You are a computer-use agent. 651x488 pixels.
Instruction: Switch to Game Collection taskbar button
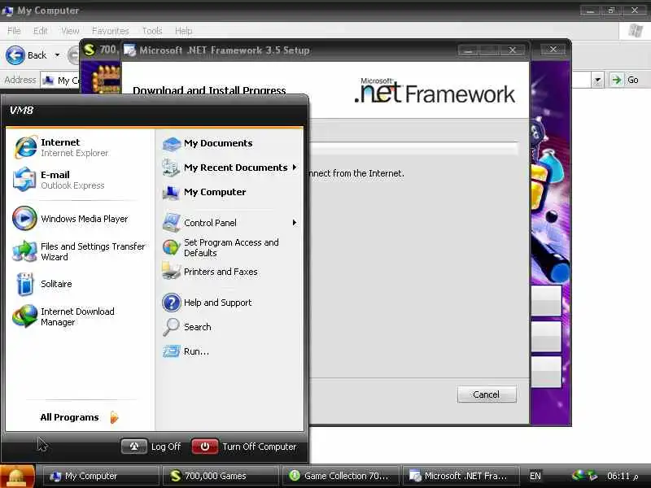(x=340, y=476)
